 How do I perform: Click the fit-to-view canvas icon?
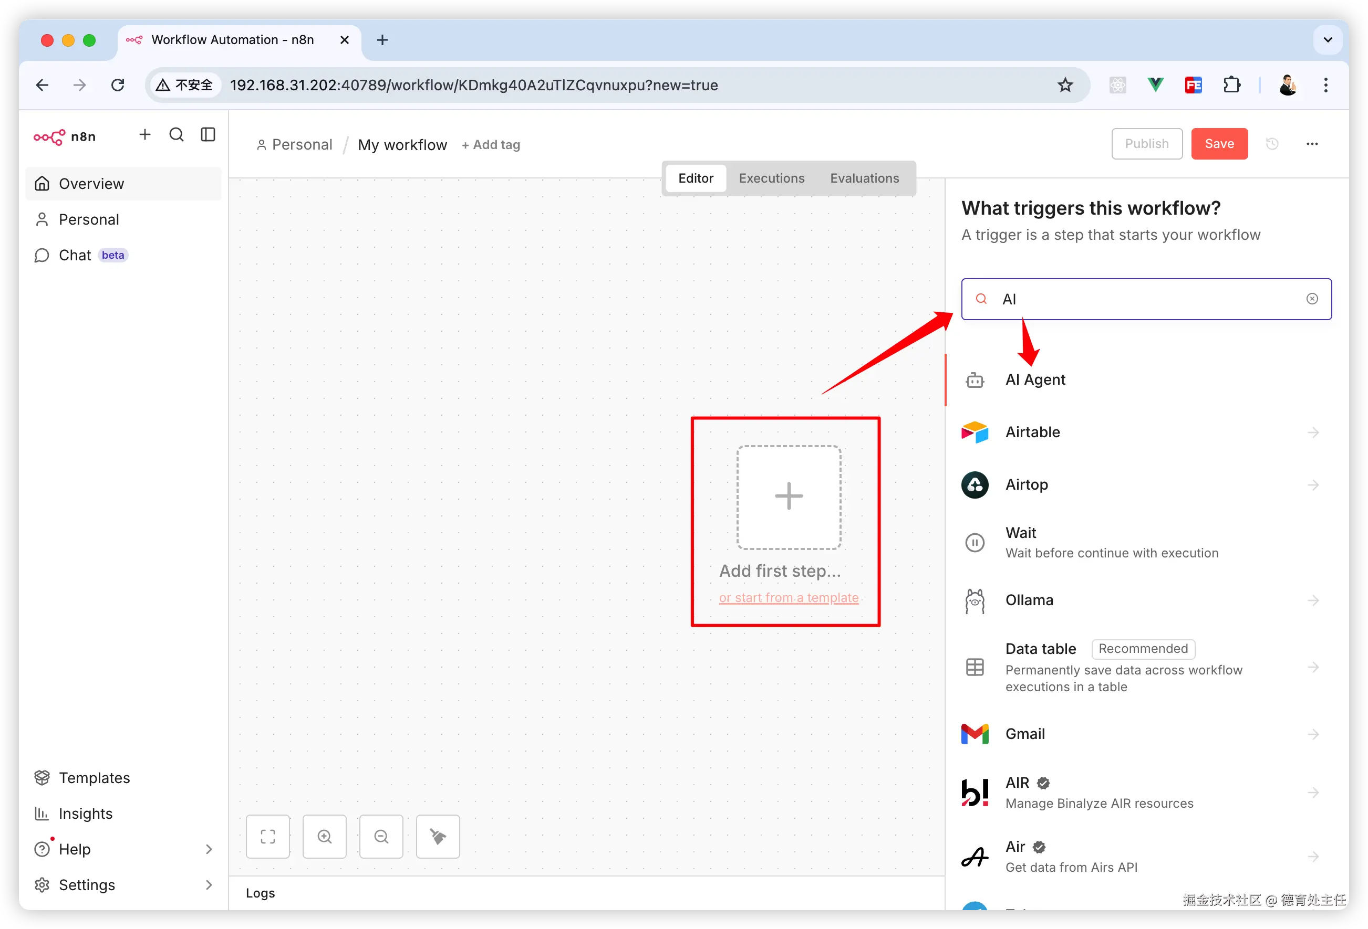[x=268, y=836]
